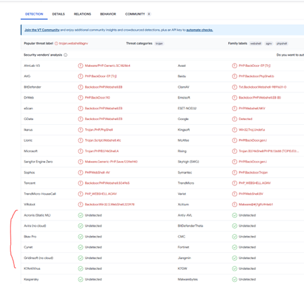Click the alert icon in the Xcitium row

(234, 204)
